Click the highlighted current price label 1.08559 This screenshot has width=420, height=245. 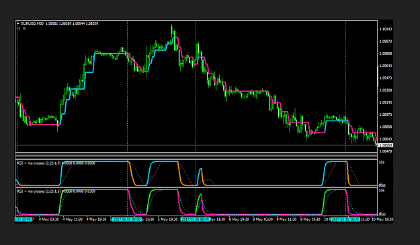(386, 145)
